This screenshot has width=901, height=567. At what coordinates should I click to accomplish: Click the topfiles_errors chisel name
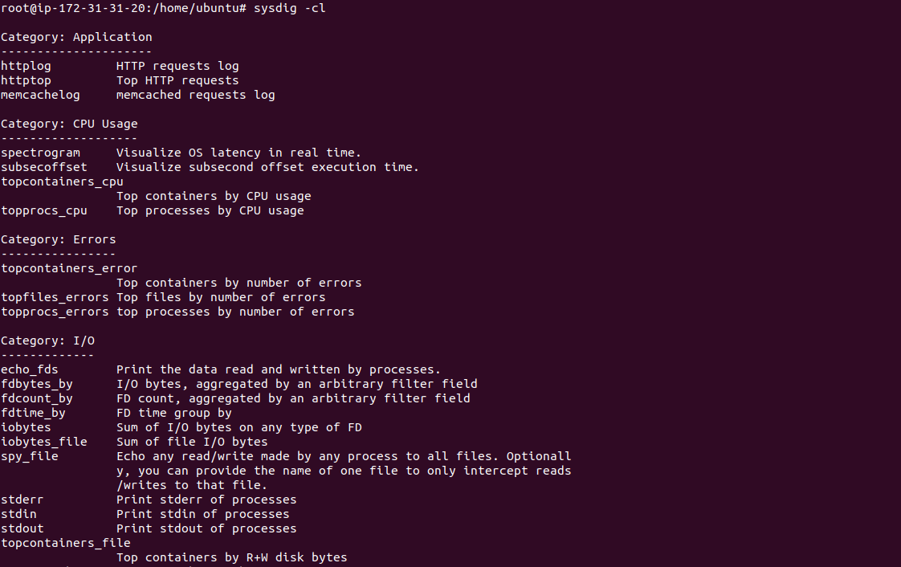55,298
